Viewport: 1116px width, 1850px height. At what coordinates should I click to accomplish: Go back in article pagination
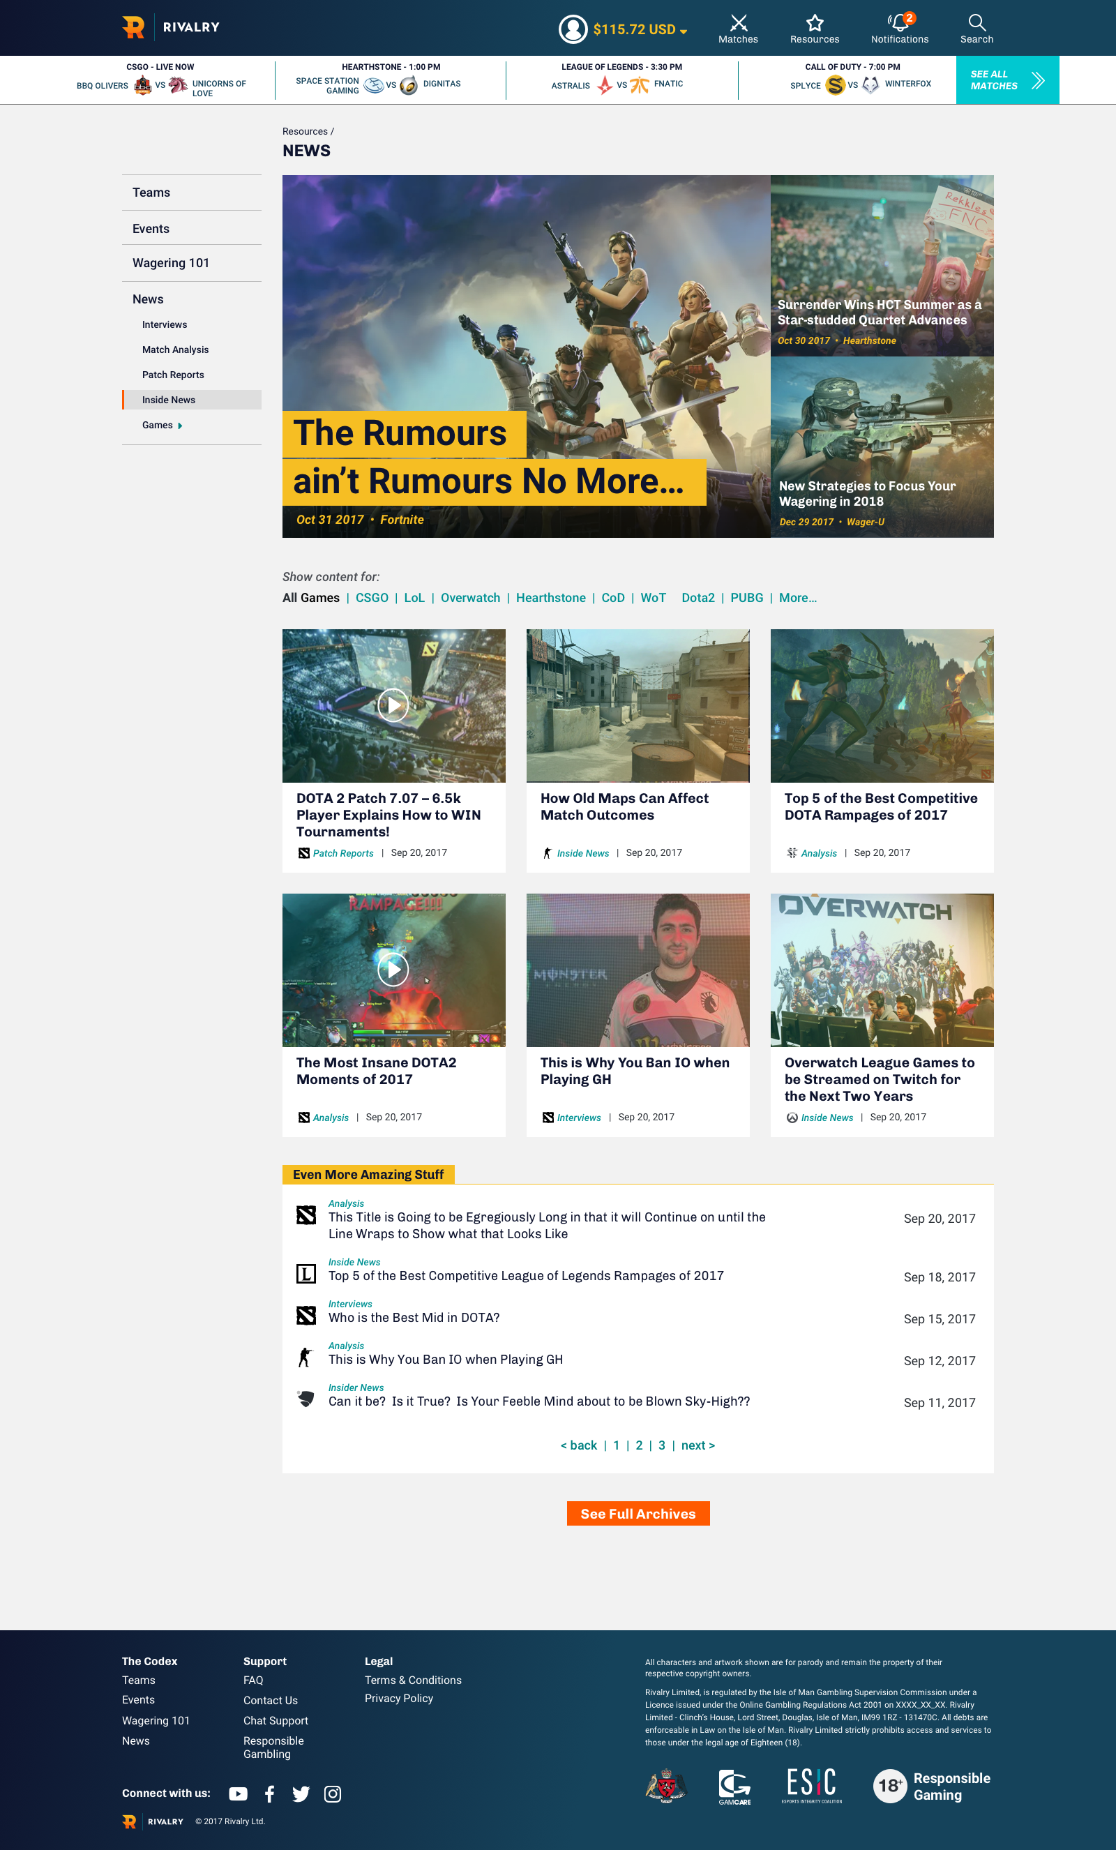579,1445
